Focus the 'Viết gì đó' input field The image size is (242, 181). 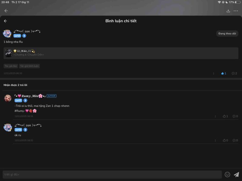tap(112, 175)
